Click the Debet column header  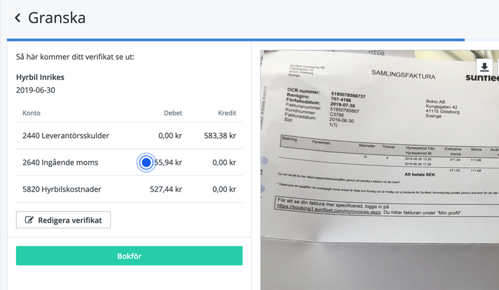pos(172,113)
